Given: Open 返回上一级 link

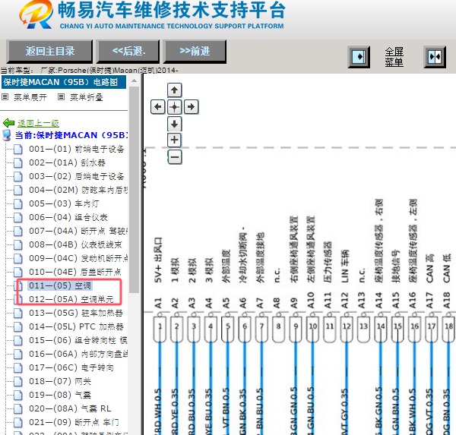Looking at the screenshot, I should [x=38, y=123].
